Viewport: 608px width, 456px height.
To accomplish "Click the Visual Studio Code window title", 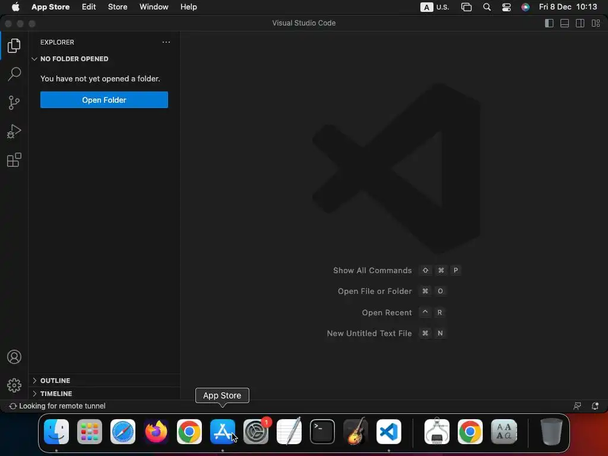I will (x=304, y=23).
